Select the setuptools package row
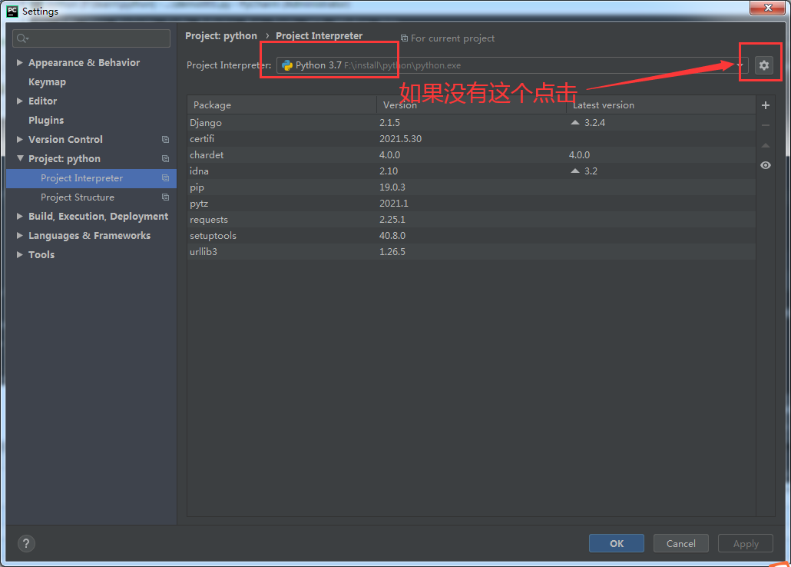Viewport: 791px width, 567px height. [x=472, y=236]
